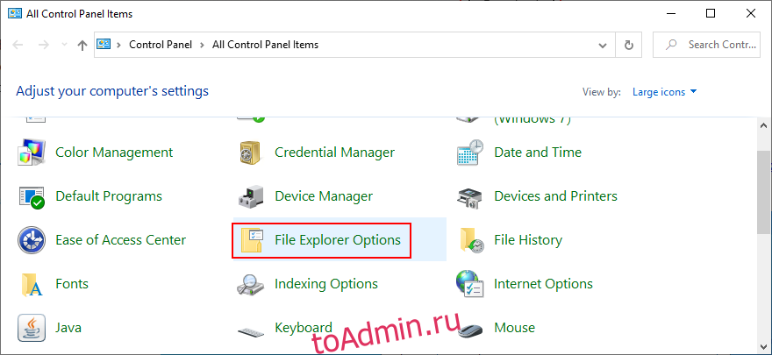Click the Refresh button beside address bar
The width and height of the screenshot is (772, 355).
[628, 45]
